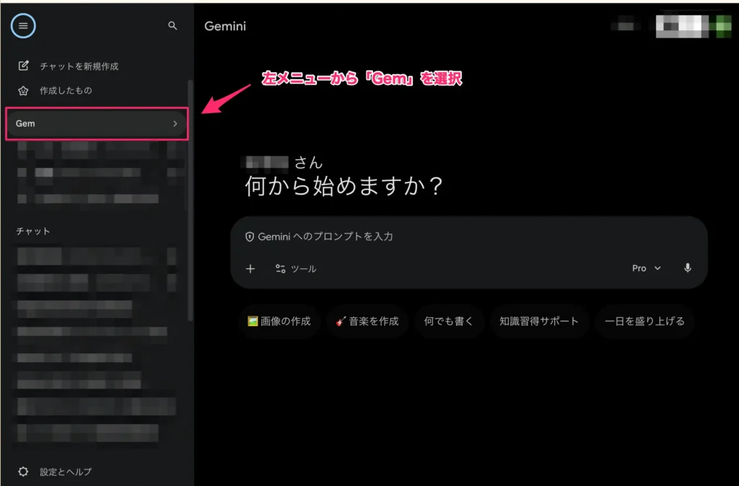The height and width of the screenshot is (486, 739).
Task: Click the 設定とヘルプ label
Action: pyautogui.click(x=66, y=472)
